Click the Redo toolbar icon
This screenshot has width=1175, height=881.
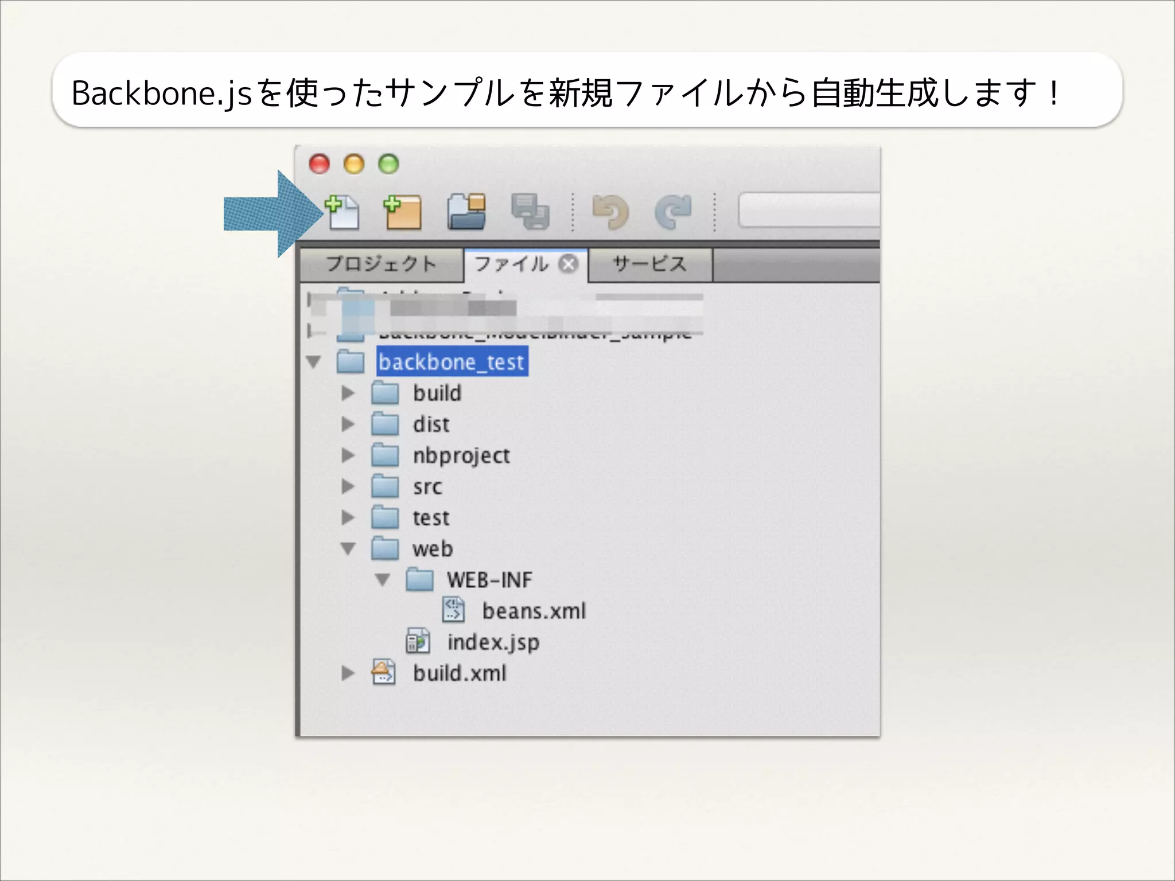674,212
